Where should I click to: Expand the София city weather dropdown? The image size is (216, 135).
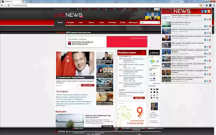(154, 57)
